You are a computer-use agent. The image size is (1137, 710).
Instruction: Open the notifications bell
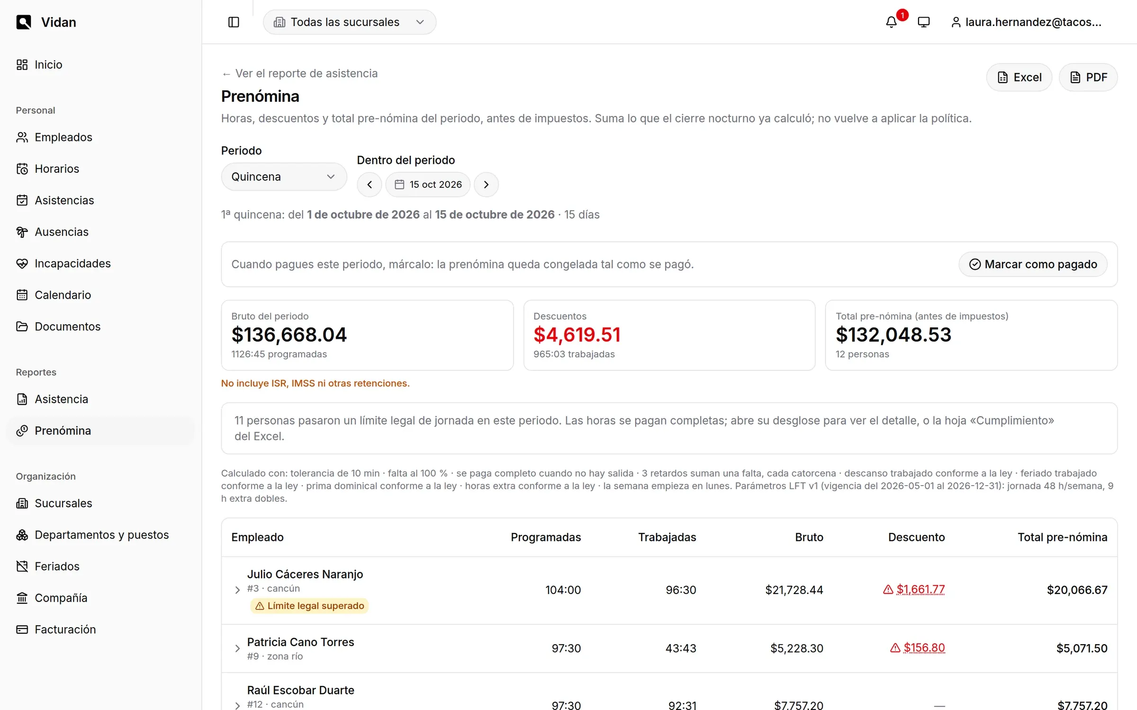(x=891, y=22)
